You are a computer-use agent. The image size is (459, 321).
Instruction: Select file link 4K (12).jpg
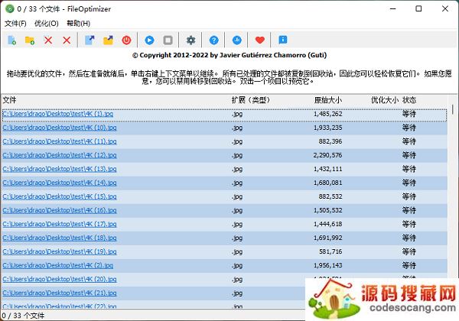tap(60, 155)
